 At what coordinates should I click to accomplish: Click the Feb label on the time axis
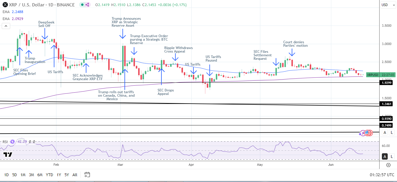(56, 165)
